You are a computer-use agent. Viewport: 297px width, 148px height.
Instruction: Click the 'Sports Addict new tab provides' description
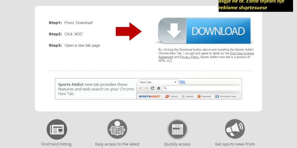coord(96,89)
